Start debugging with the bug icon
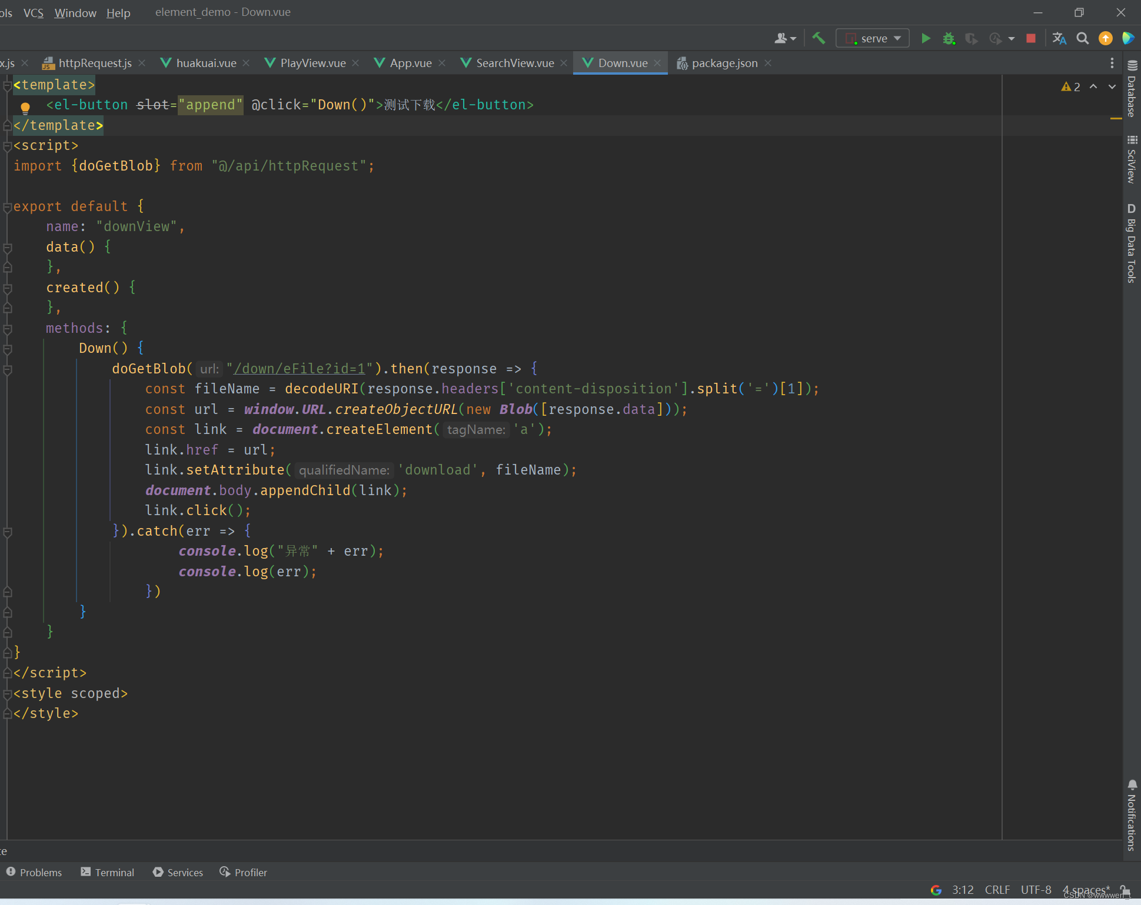This screenshot has width=1141, height=905. pos(949,39)
